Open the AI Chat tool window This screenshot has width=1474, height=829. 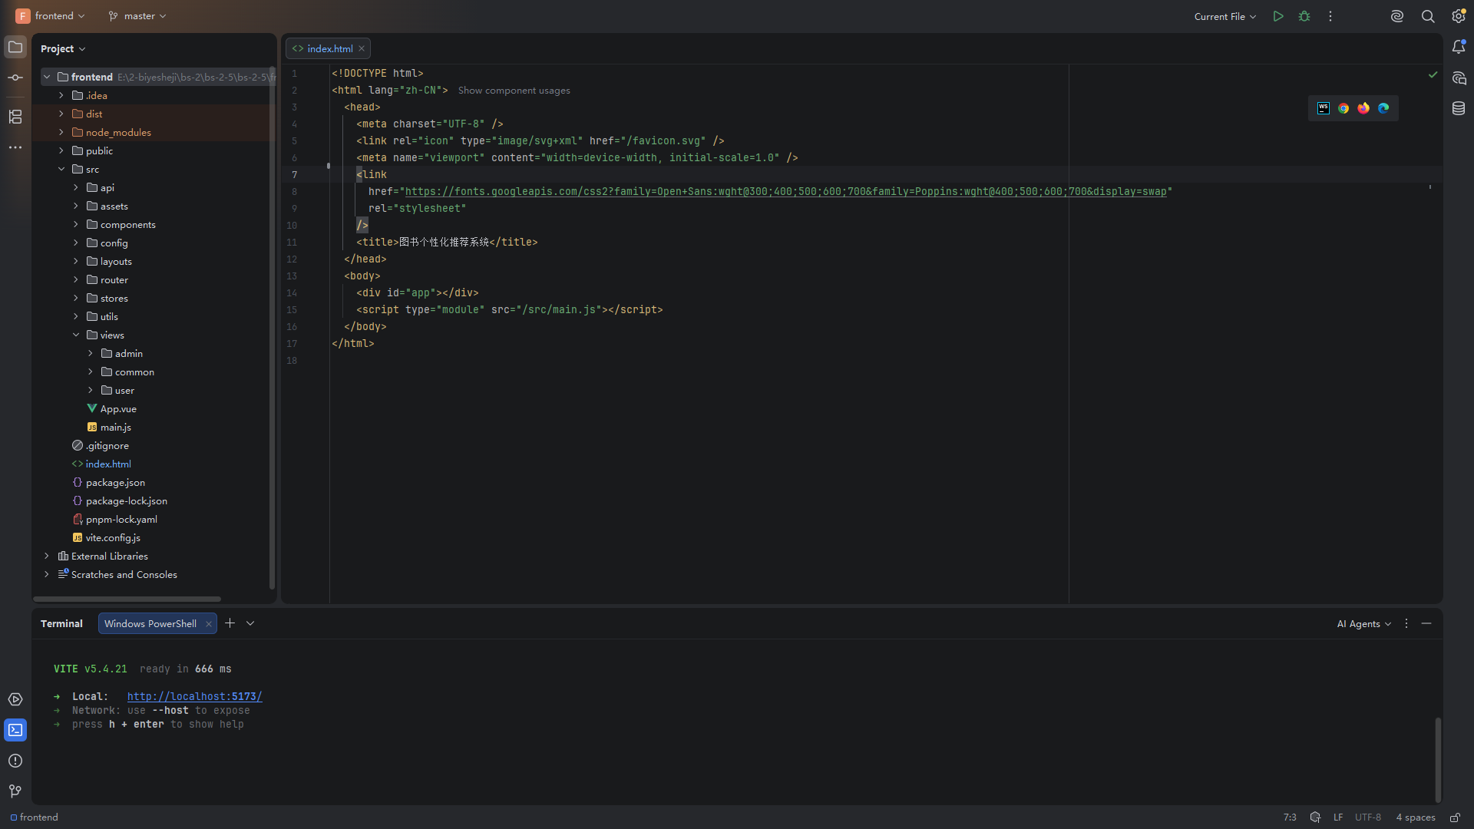(1459, 78)
